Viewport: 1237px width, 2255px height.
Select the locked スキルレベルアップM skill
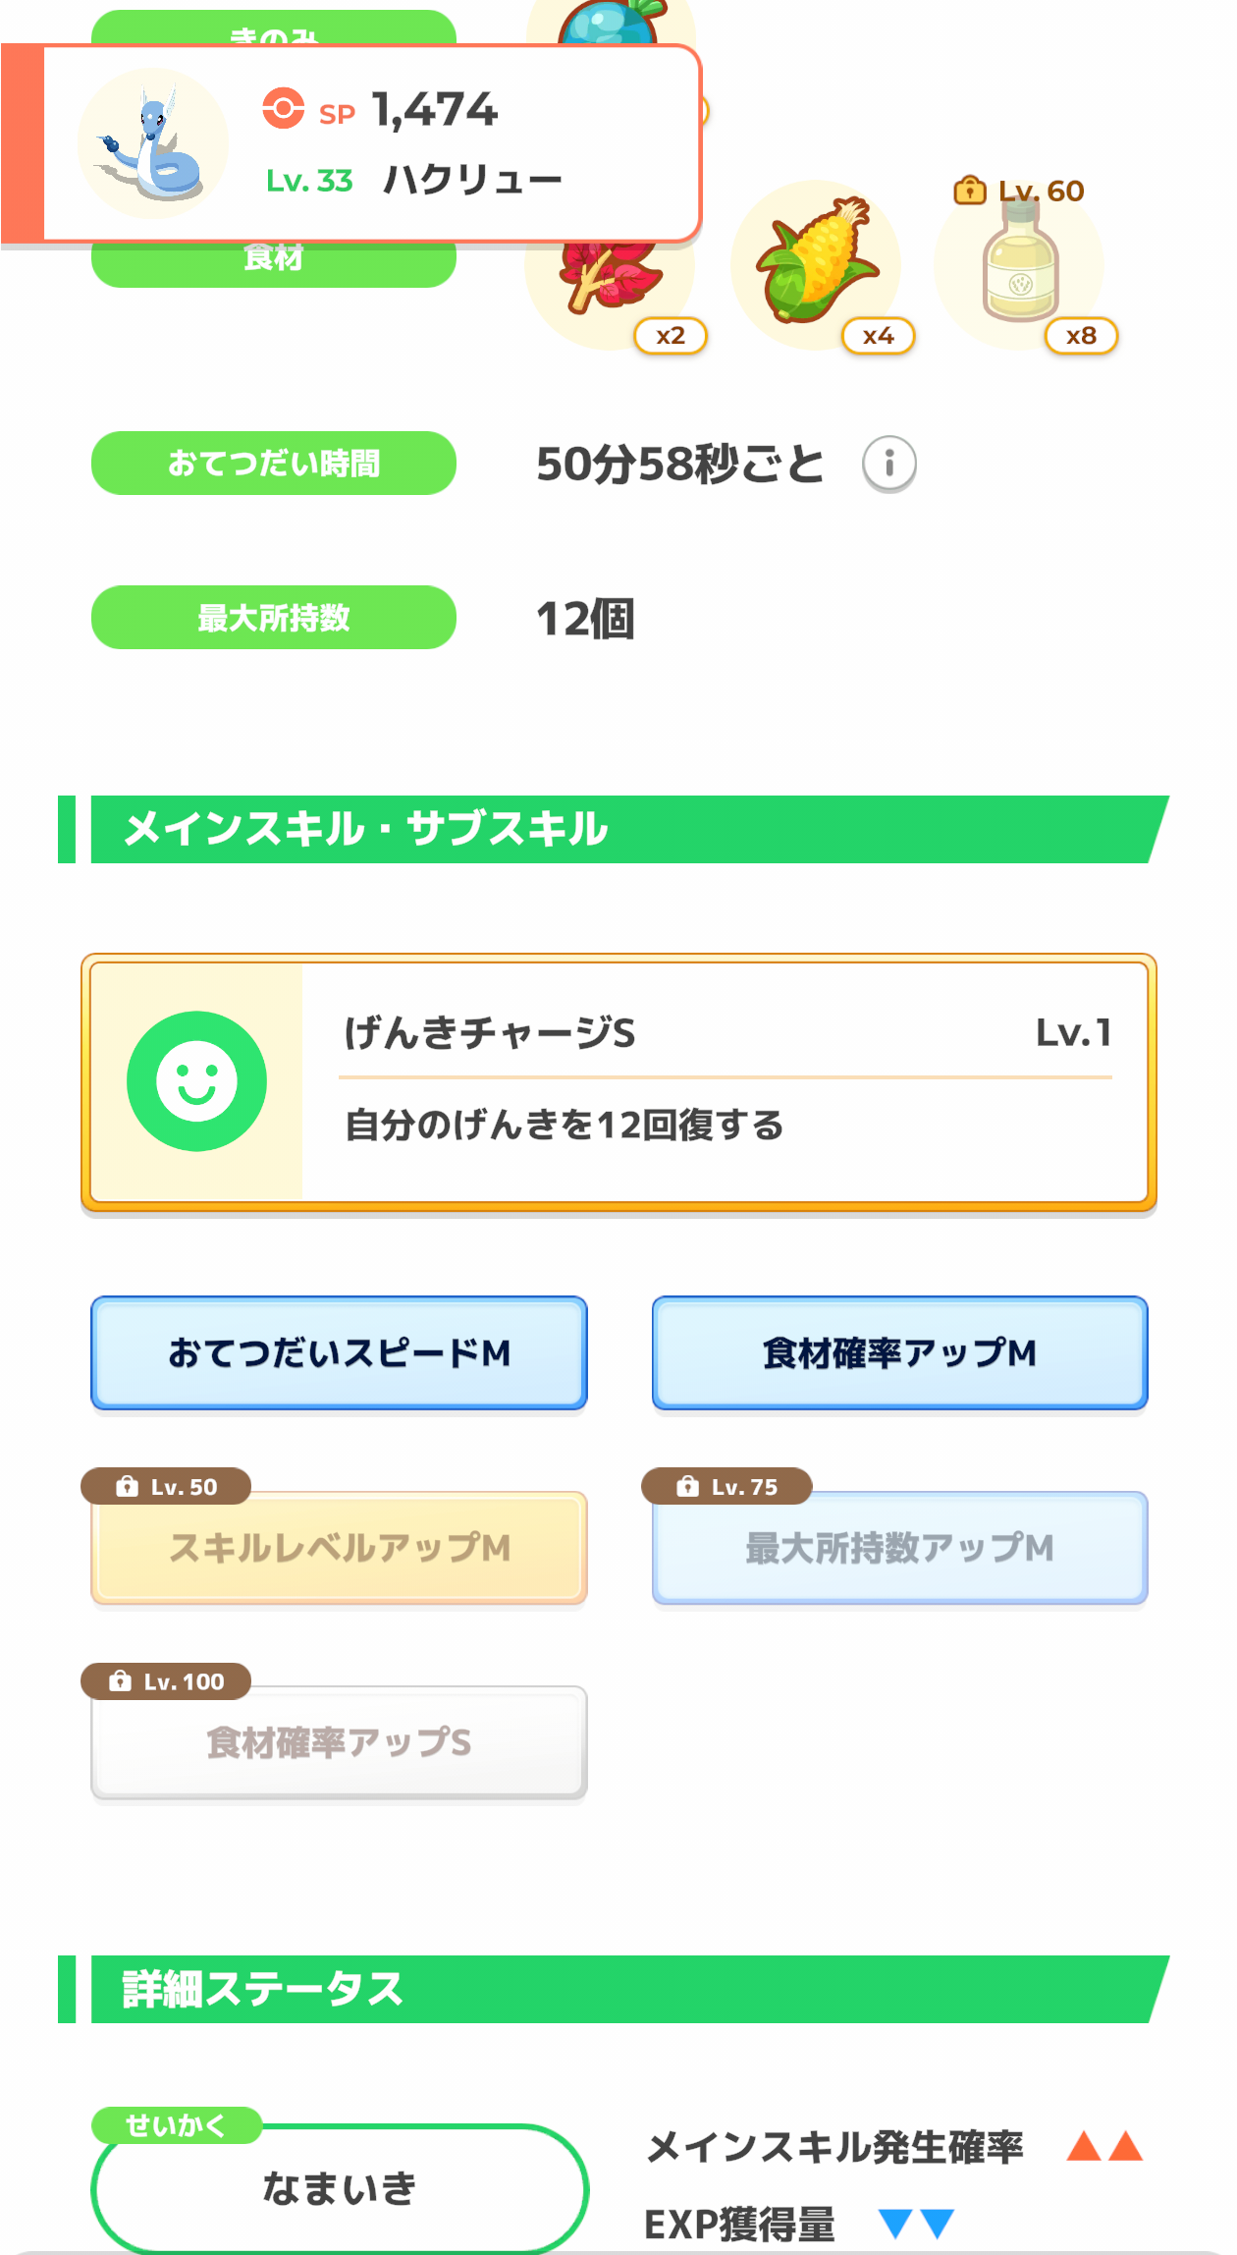[339, 1548]
